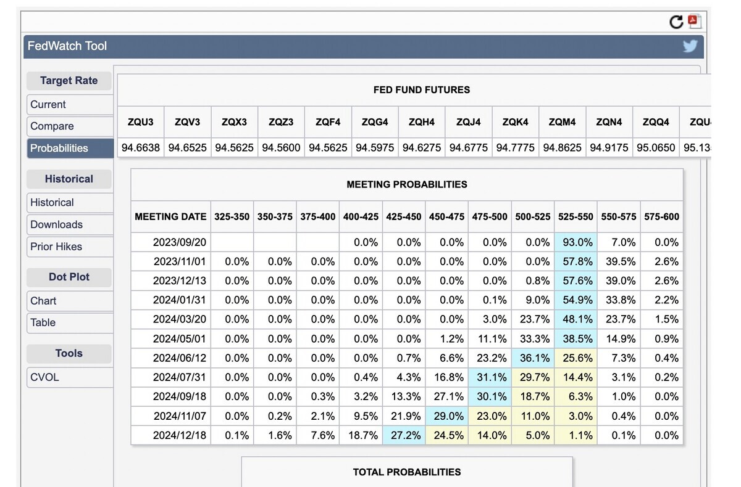The height and width of the screenshot is (487, 741).
Task: Open the Historical data view
Action: pyautogui.click(x=70, y=202)
